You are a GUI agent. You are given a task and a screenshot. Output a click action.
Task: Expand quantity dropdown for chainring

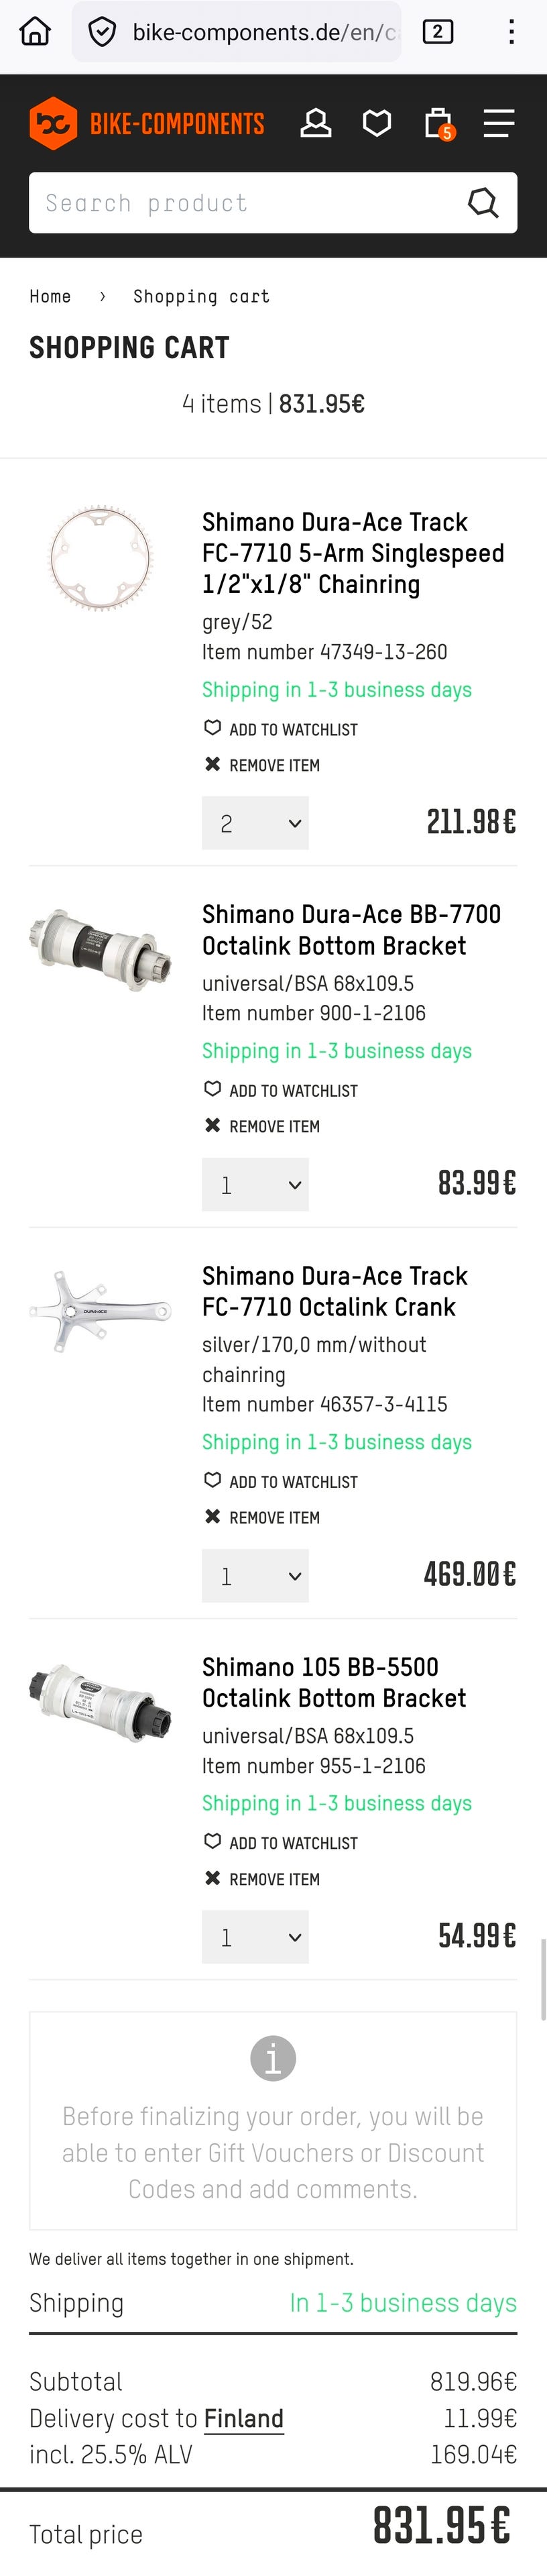point(255,823)
